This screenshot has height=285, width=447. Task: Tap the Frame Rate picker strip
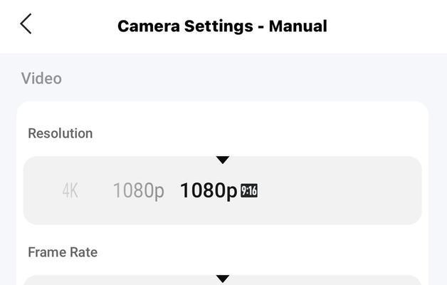[x=222, y=280]
